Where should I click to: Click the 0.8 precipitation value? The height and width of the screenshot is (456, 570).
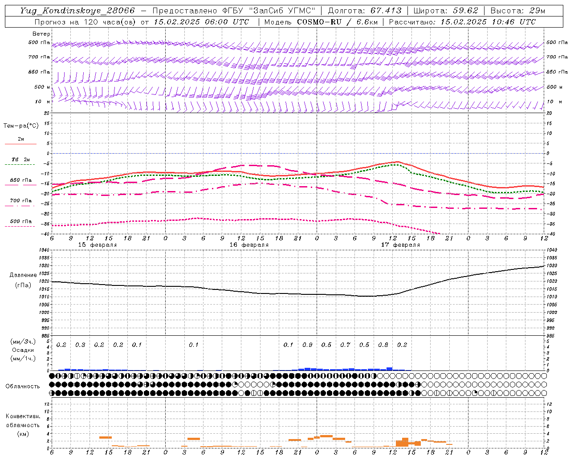tap(383, 345)
